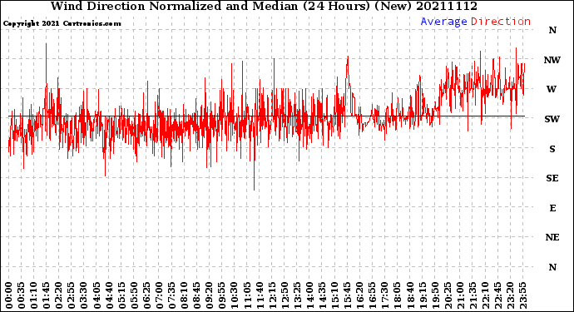Image resolution: width=574 pixels, height=312 pixels.
Task: Click the red 'Direction' legend label
Action: click(501, 22)
